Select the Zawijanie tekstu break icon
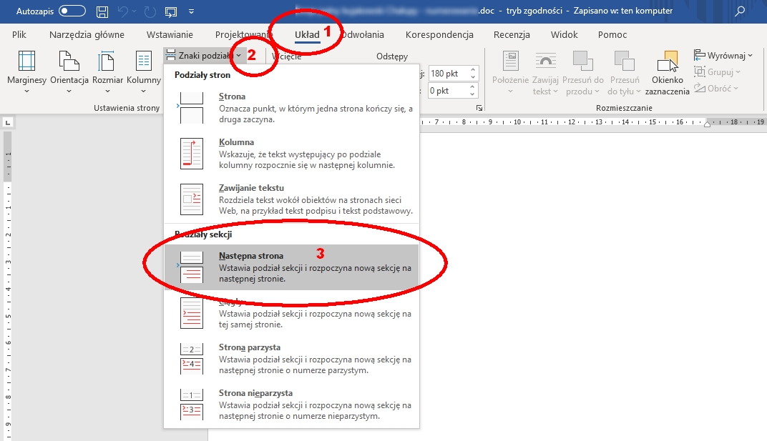The height and width of the screenshot is (441, 767). [191, 199]
